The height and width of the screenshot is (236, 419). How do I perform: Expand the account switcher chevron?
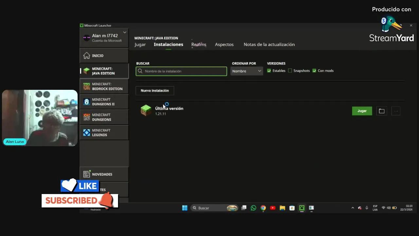click(125, 32)
